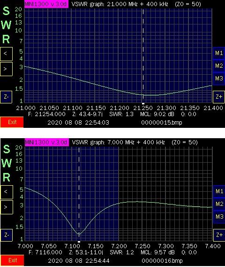Click the left arrow button in bottom graph

[x=7, y=192]
